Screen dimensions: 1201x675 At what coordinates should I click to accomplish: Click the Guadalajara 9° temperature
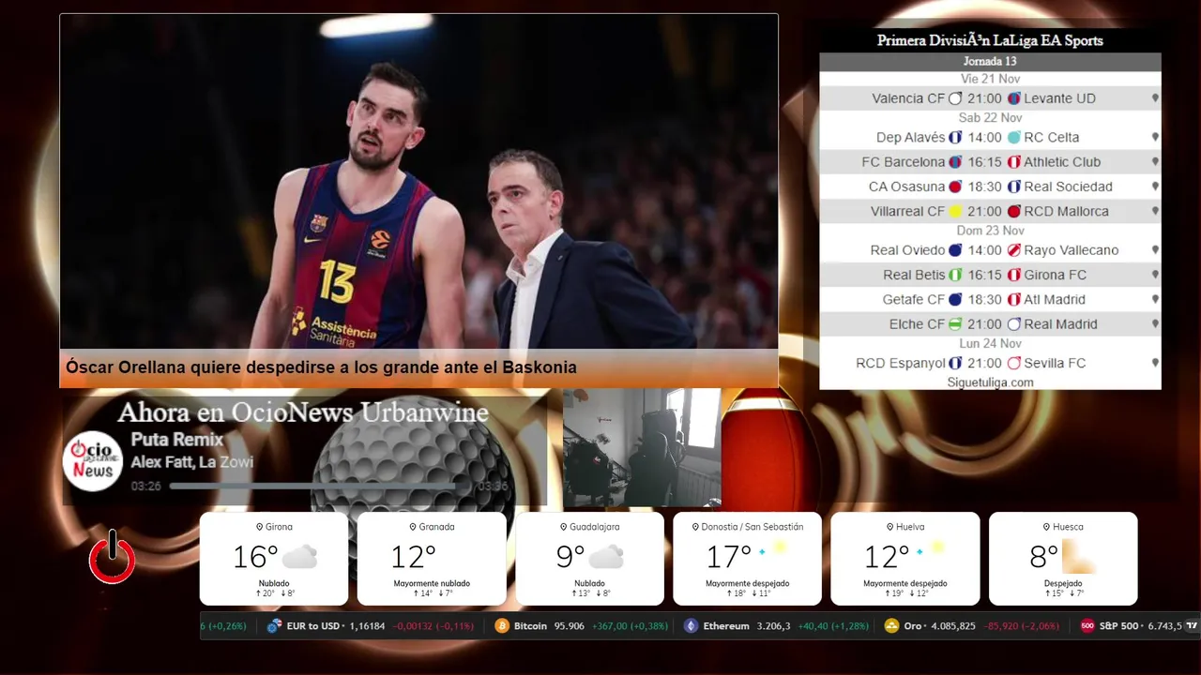click(570, 557)
